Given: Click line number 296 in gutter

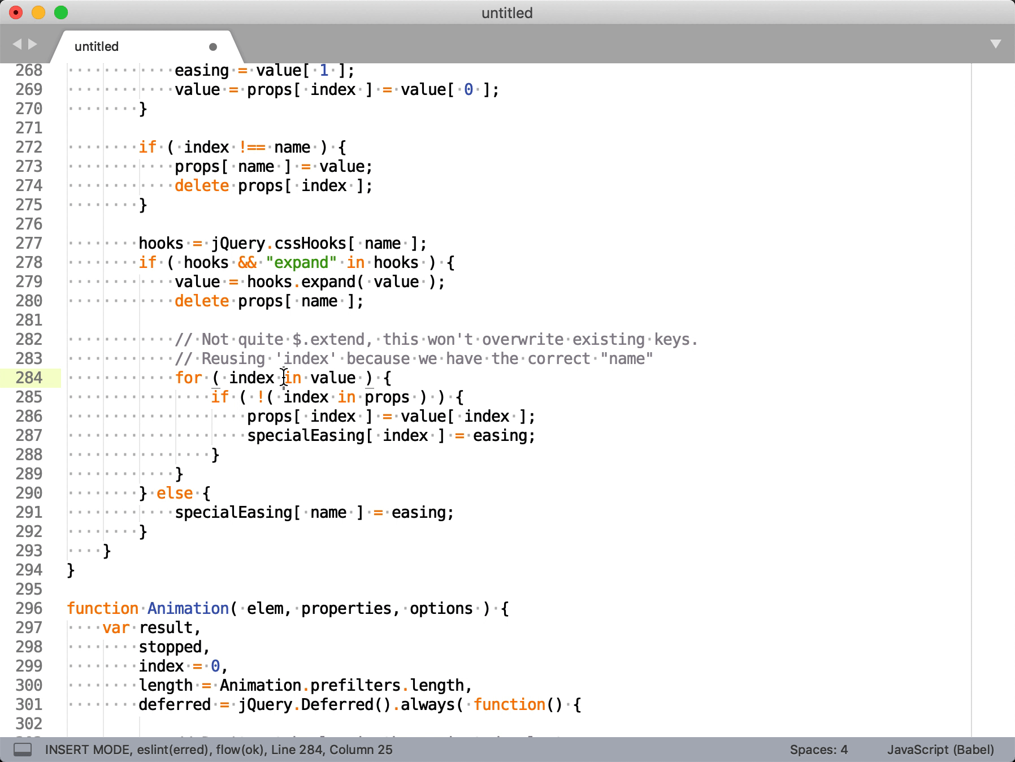Looking at the screenshot, I should pyautogui.click(x=29, y=608).
